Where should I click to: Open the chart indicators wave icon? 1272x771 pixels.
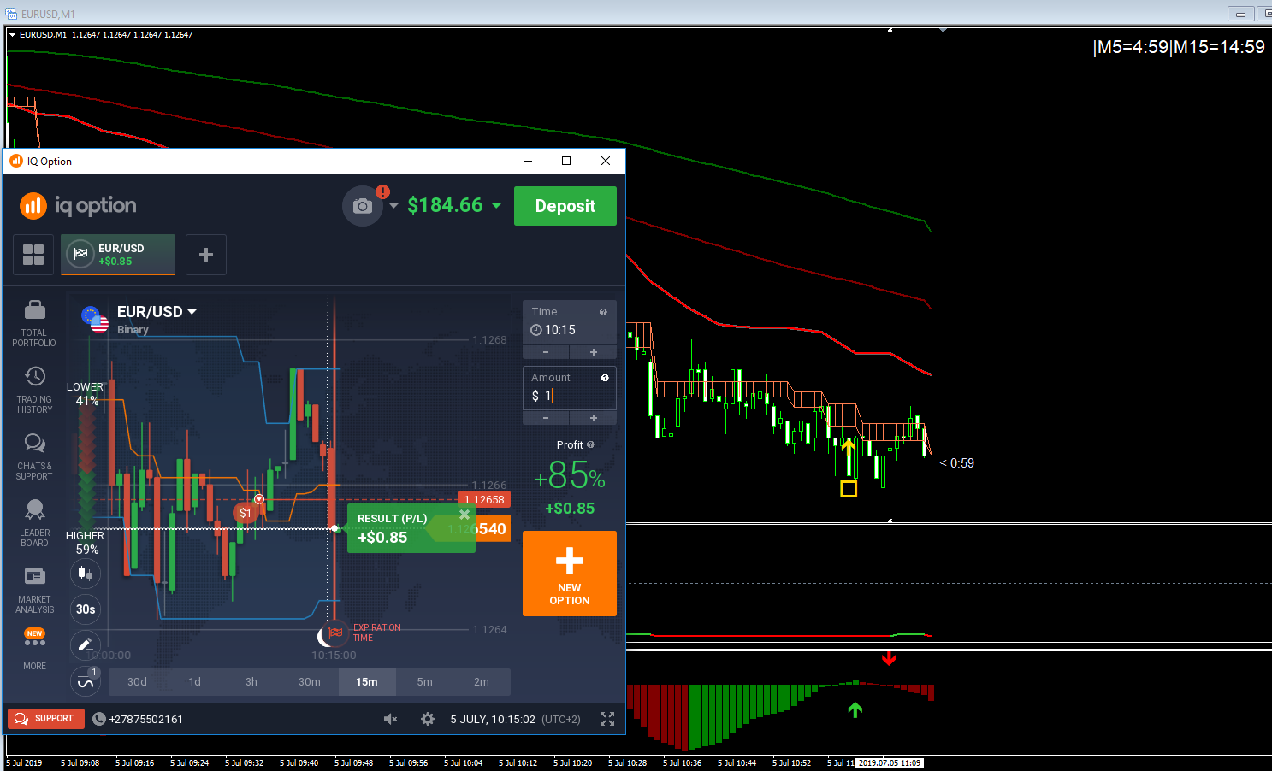click(x=86, y=681)
